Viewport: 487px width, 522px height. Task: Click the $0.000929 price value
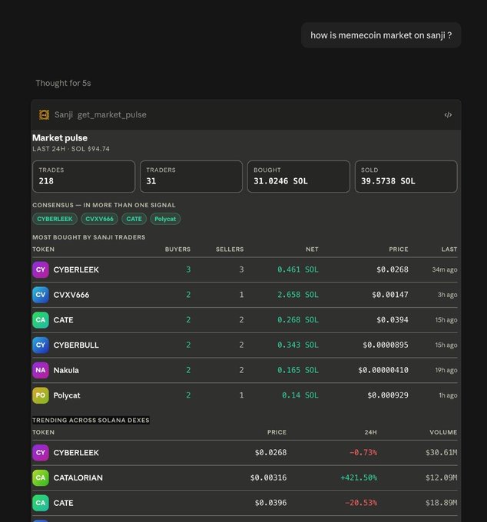(388, 395)
